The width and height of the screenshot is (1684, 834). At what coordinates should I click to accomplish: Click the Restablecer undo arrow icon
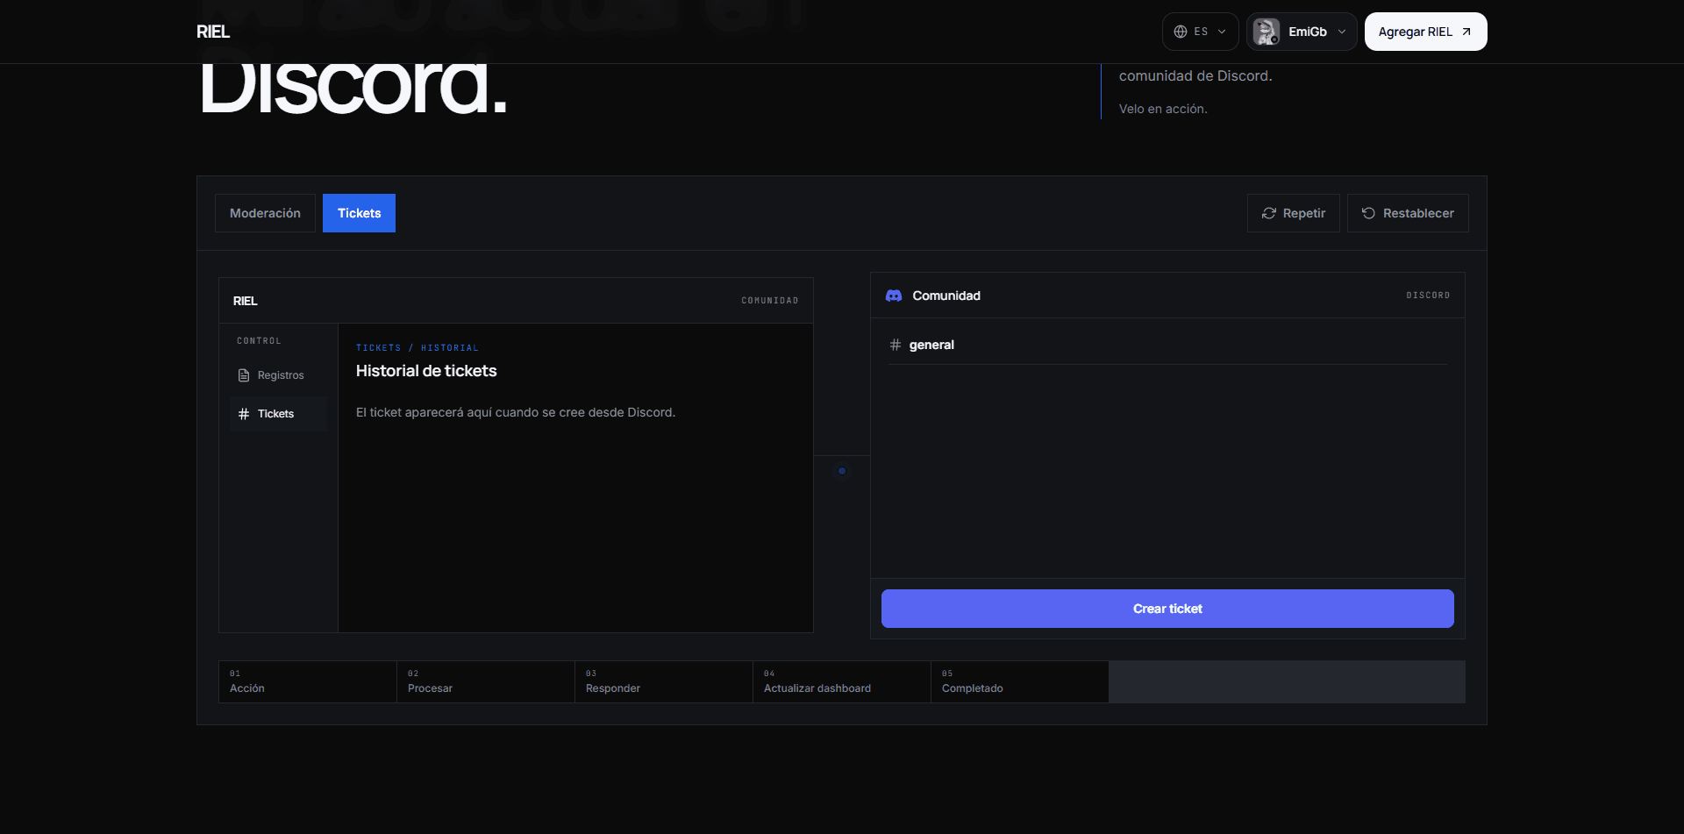pos(1368,213)
